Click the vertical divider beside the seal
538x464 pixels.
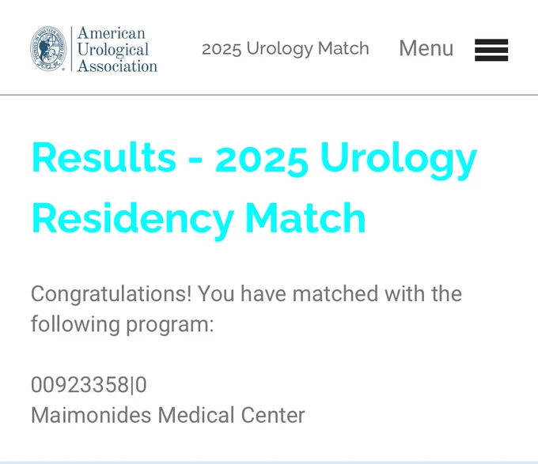pos(72,49)
